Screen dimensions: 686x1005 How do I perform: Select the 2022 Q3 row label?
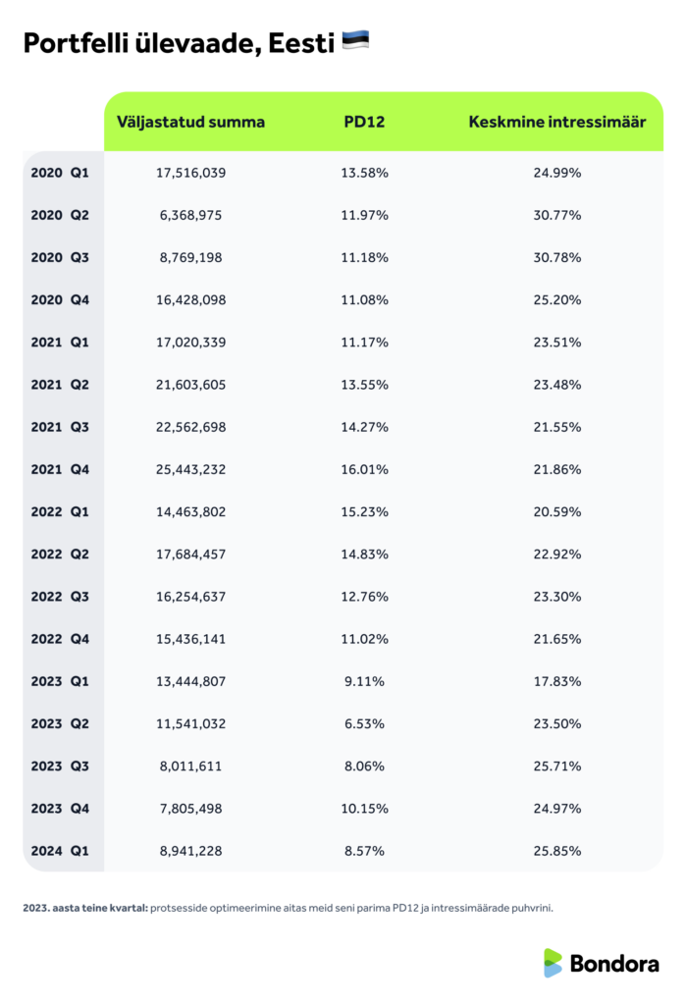point(60,597)
